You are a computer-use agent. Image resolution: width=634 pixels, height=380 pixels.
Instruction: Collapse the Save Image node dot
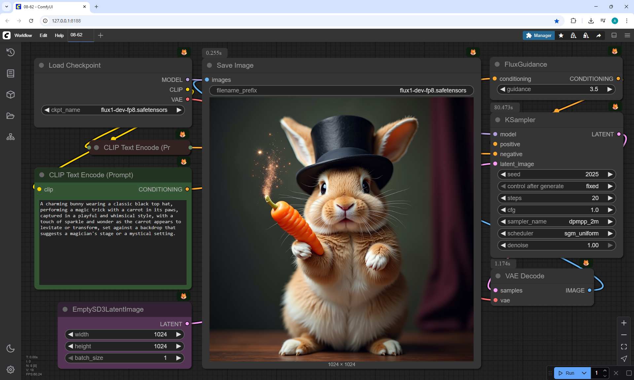pyautogui.click(x=209, y=65)
